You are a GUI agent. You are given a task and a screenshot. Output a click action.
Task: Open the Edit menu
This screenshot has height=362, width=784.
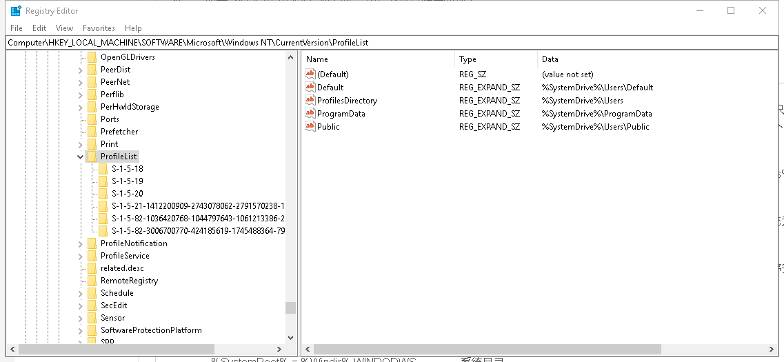click(x=39, y=28)
